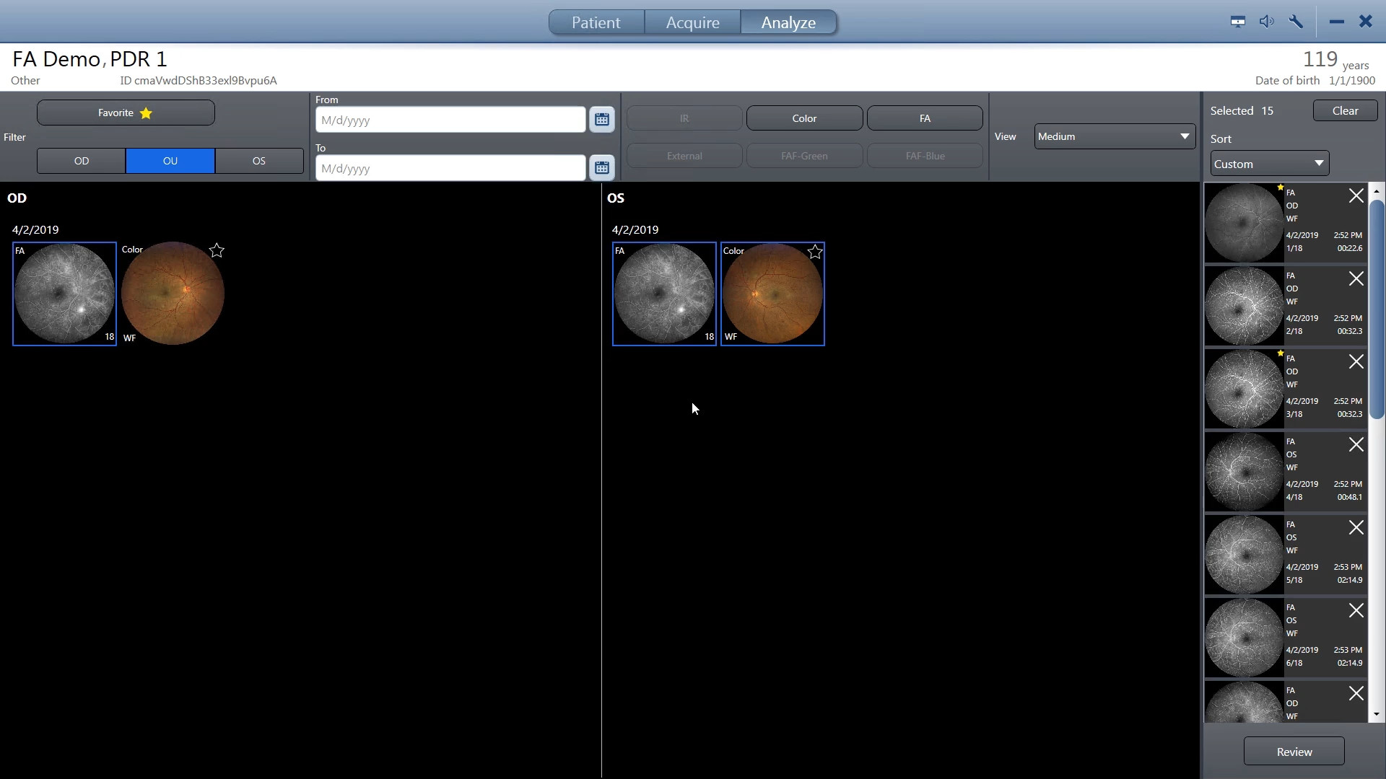This screenshot has width=1386, height=779.
Task: Remove the first OD thumbnail from selection
Action: (1356, 195)
